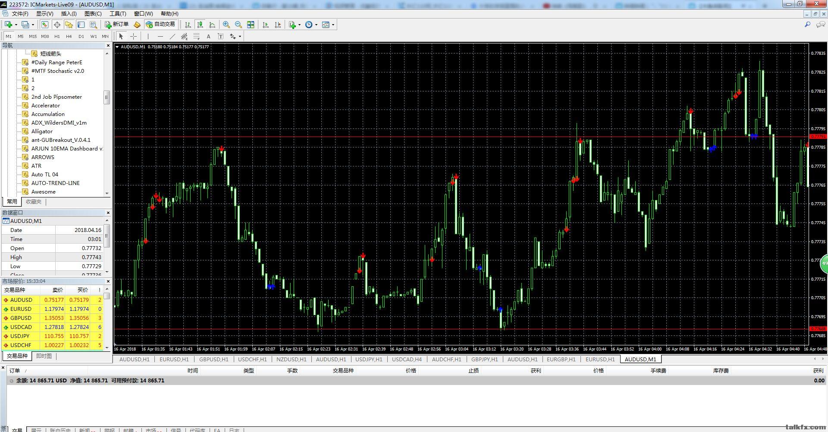Image resolution: width=828 pixels, height=432 pixels.
Task: Open the 工具(T) menu
Action: click(x=118, y=13)
